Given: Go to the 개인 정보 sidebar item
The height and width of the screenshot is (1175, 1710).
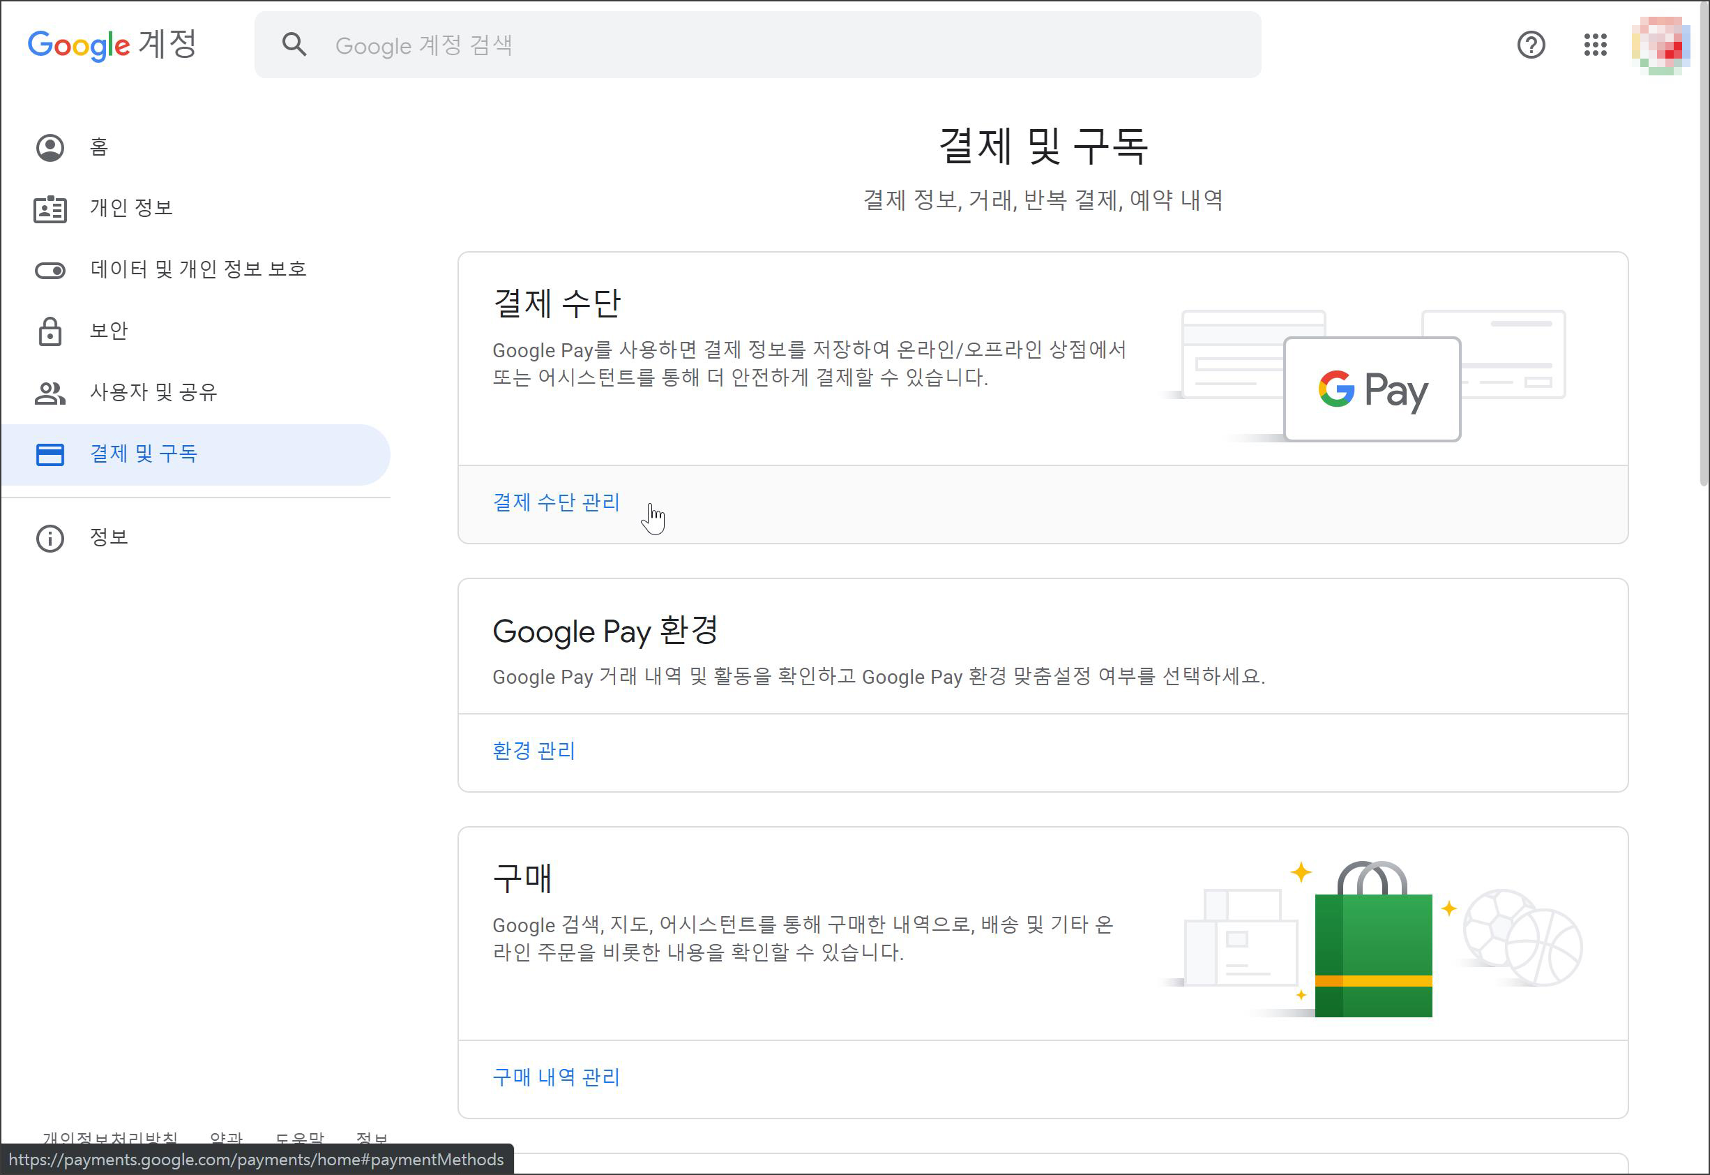Looking at the screenshot, I should click(131, 209).
